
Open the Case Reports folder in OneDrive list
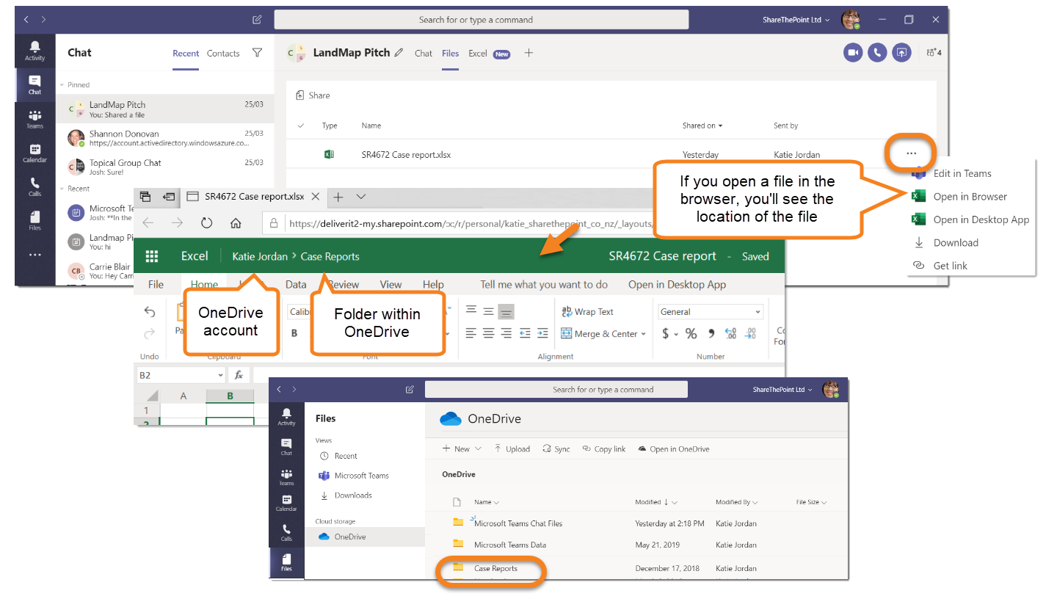(x=495, y=568)
